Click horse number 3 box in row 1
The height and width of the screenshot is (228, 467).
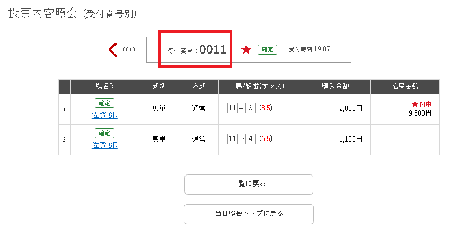click(x=251, y=108)
